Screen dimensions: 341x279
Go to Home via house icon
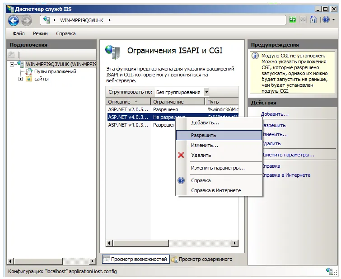coord(313,20)
